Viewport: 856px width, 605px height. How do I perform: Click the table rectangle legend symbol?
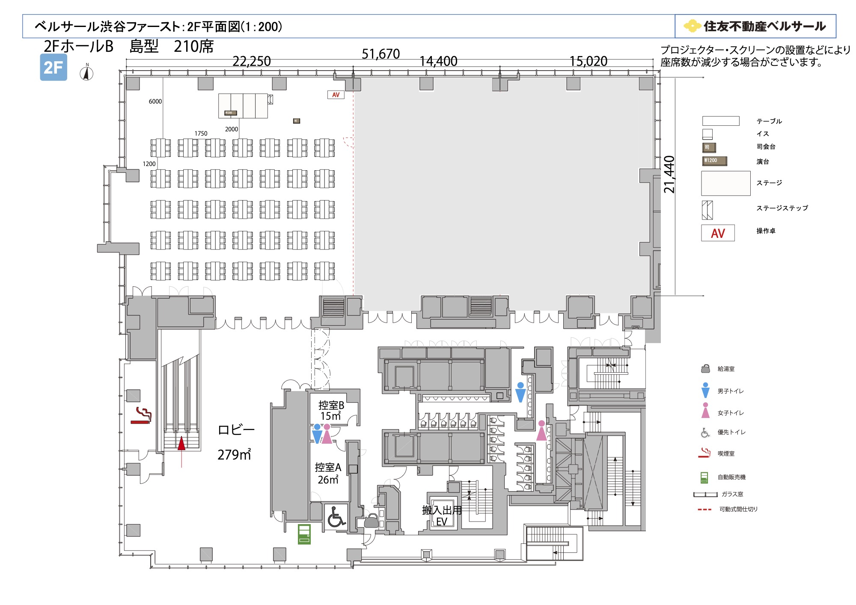[721, 121]
